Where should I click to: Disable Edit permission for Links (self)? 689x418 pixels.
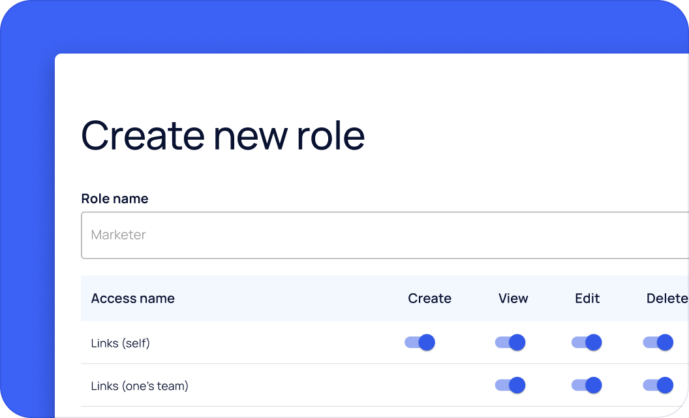click(586, 342)
